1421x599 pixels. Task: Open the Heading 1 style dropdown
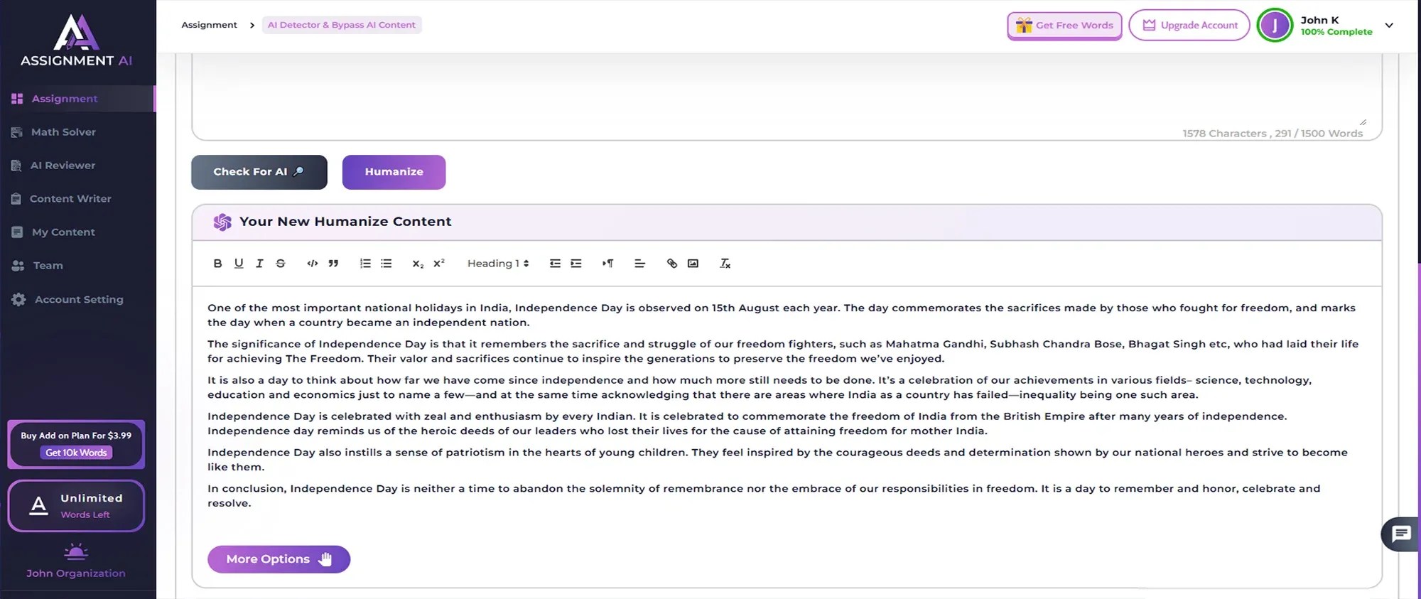pyautogui.click(x=498, y=264)
